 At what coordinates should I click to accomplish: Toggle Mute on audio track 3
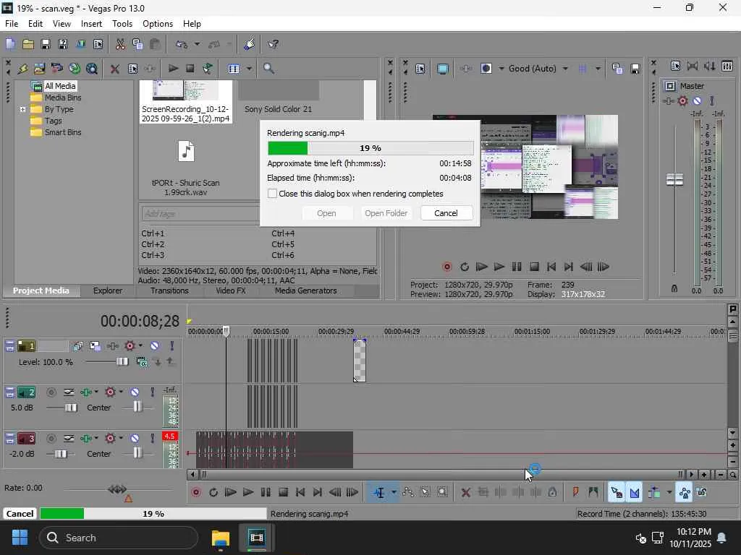(x=135, y=439)
